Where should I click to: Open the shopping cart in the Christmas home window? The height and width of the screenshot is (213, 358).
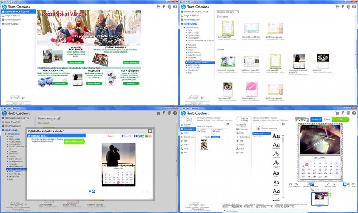158,7
